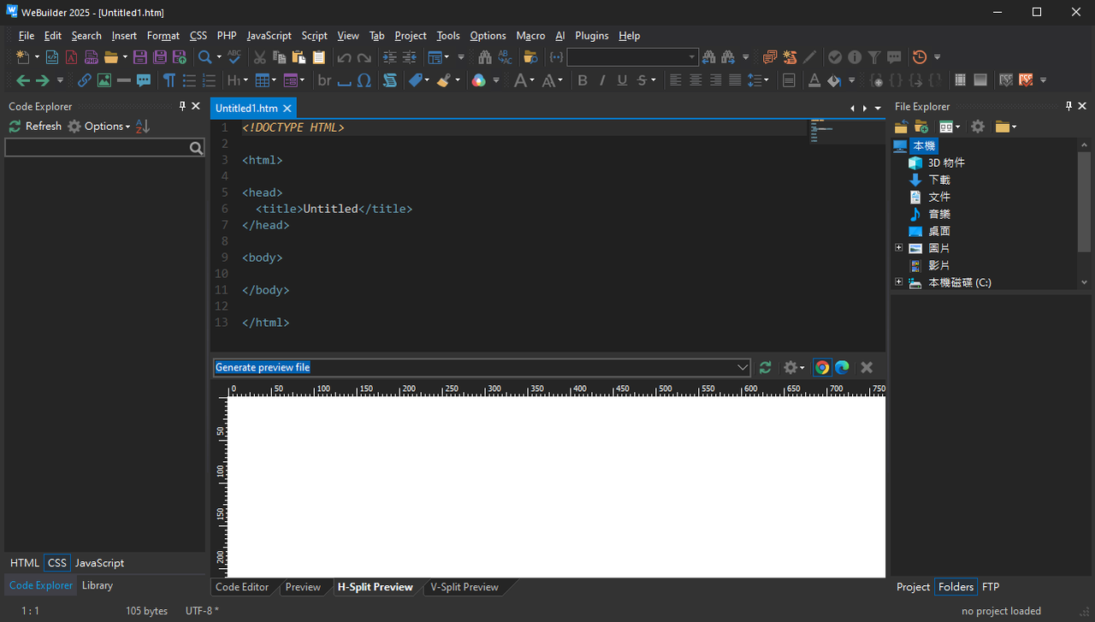1095x622 pixels.
Task: Click the Refresh button in Code Explorer
Action: 35,126
